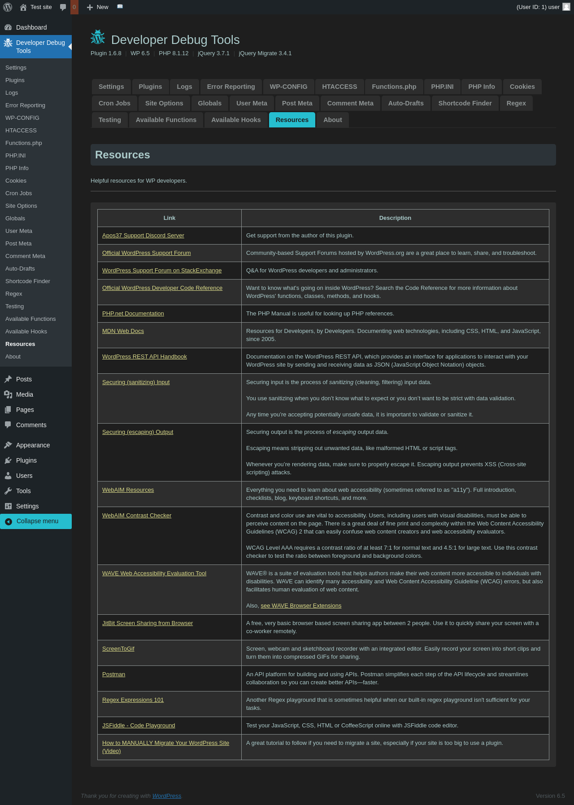This screenshot has width=574, height=805.
Task: Open the WAVE Web Accessibility Evaluation Tool link
Action: click(154, 573)
